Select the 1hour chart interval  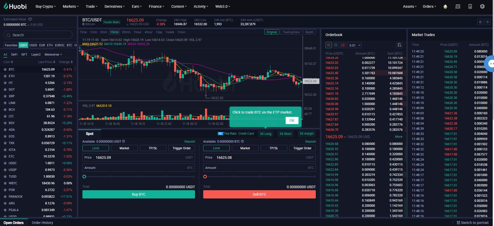[x=137, y=32]
